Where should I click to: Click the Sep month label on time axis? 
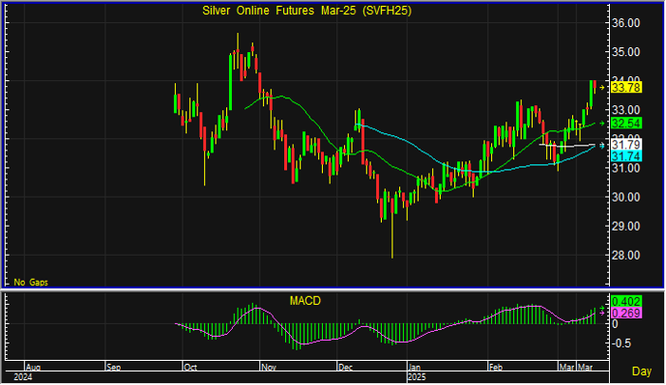coord(114,368)
